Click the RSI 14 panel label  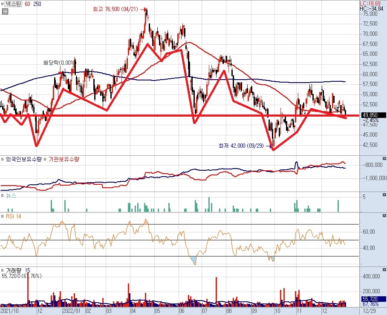(13, 216)
